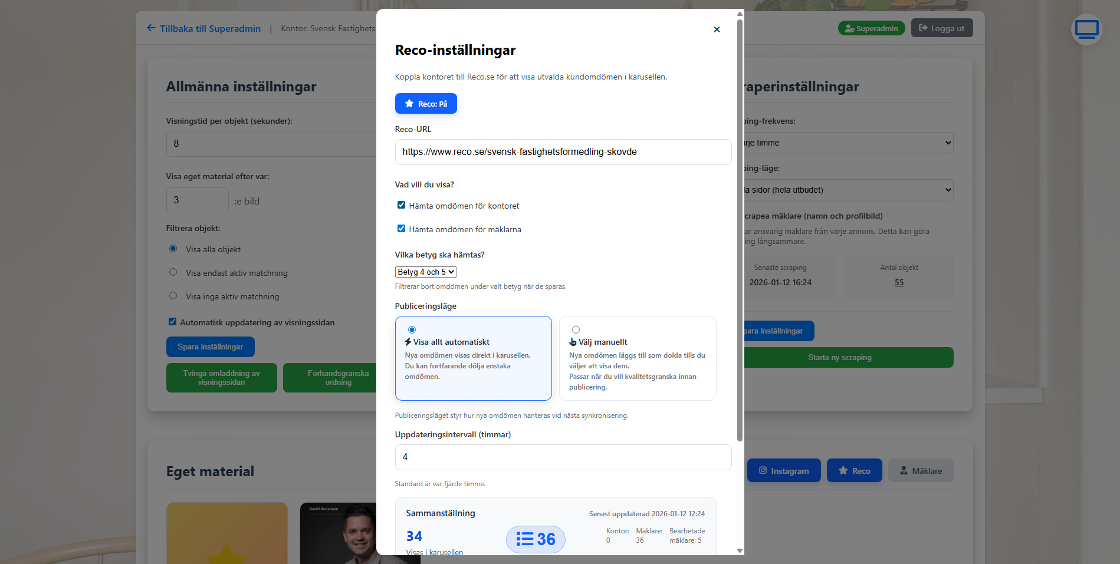Open scraping mode dropdown (hela utbudet)
The height and width of the screenshot is (564, 1120).
[x=849, y=190]
